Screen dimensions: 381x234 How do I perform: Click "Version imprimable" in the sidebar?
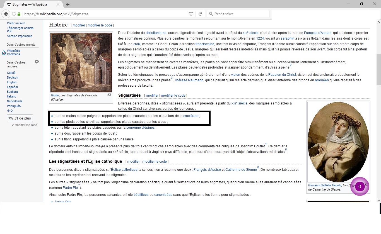click(20, 36)
